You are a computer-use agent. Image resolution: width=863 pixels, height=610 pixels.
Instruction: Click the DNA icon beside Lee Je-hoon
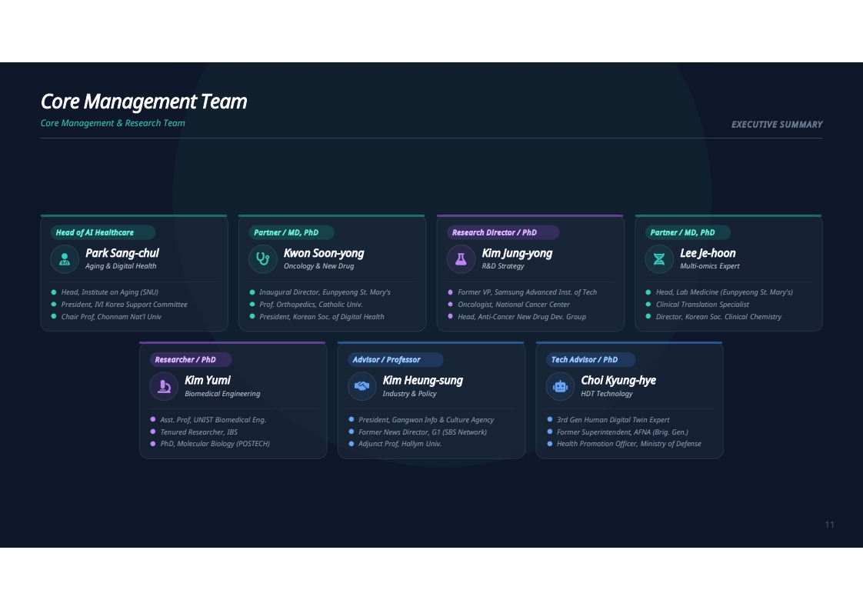coord(659,258)
